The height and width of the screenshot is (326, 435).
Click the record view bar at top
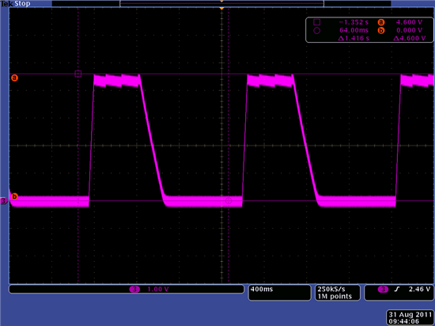click(x=221, y=4)
